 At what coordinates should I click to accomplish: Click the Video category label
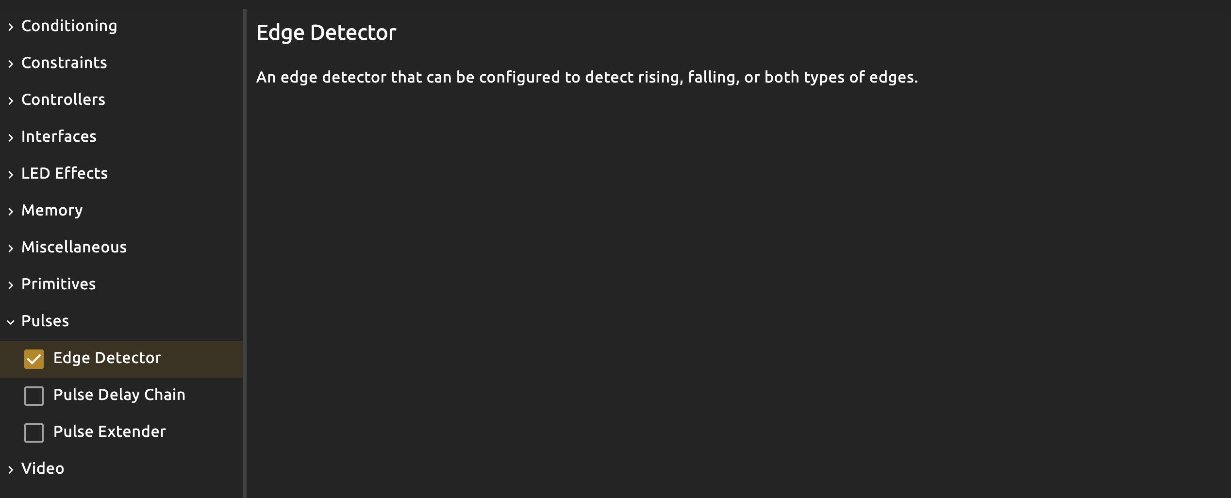pos(43,469)
